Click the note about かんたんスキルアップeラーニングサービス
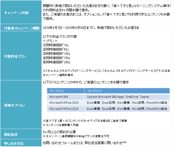The image size is (174, 147). 106,73
